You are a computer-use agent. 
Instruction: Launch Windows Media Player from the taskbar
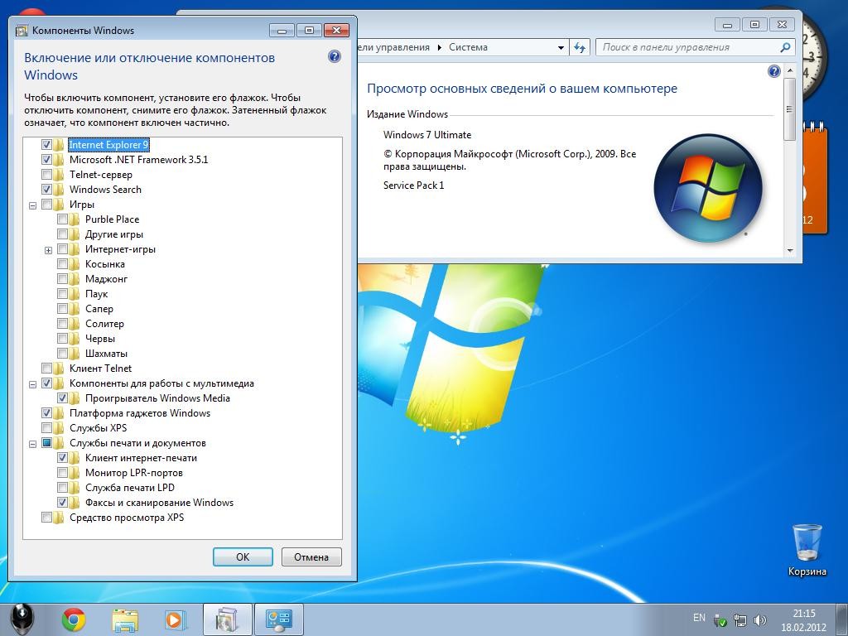pyautogui.click(x=176, y=619)
